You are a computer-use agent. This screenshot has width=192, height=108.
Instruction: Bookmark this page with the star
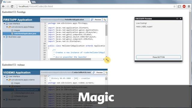pos(174,7)
